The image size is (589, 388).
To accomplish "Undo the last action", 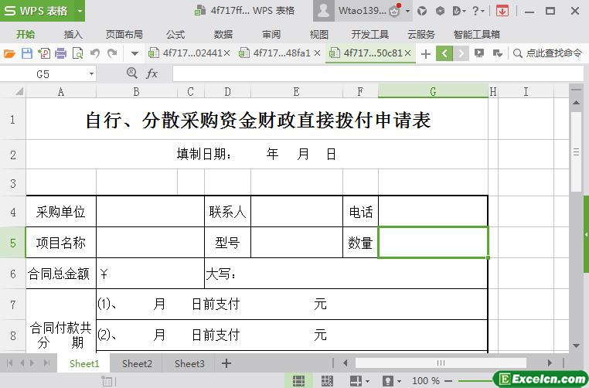I will click(x=95, y=53).
